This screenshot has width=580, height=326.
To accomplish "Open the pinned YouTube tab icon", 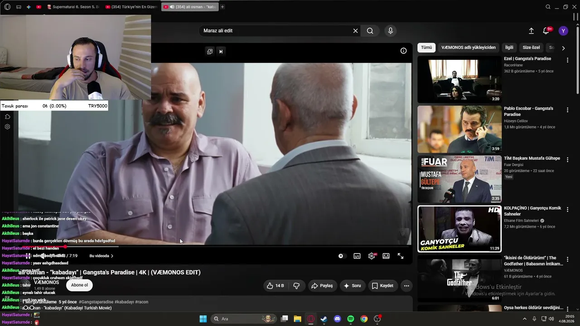I will coord(39,7).
